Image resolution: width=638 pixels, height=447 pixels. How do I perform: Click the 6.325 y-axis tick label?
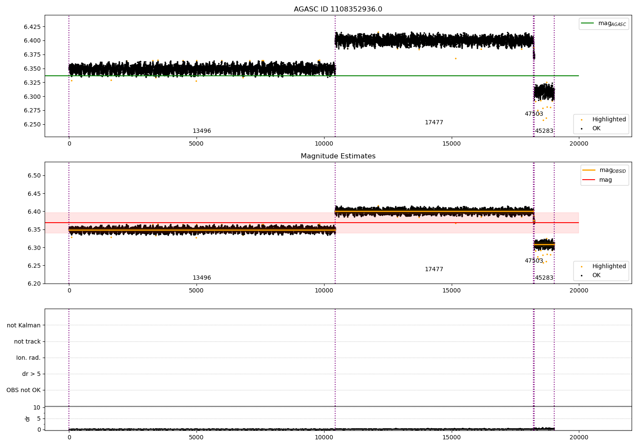[x=32, y=83]
